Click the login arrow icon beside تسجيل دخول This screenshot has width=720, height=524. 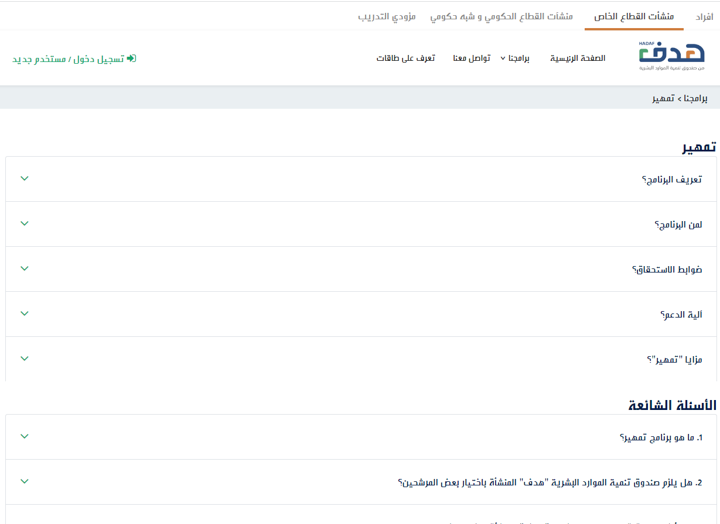point(131,58)
